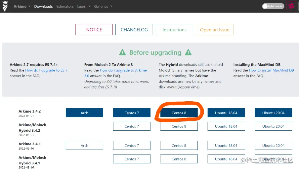Download Arkime 3.4.2 Ubuntu 18.04 package
Screen dimensions: 299x169
[x=226, y=113]
